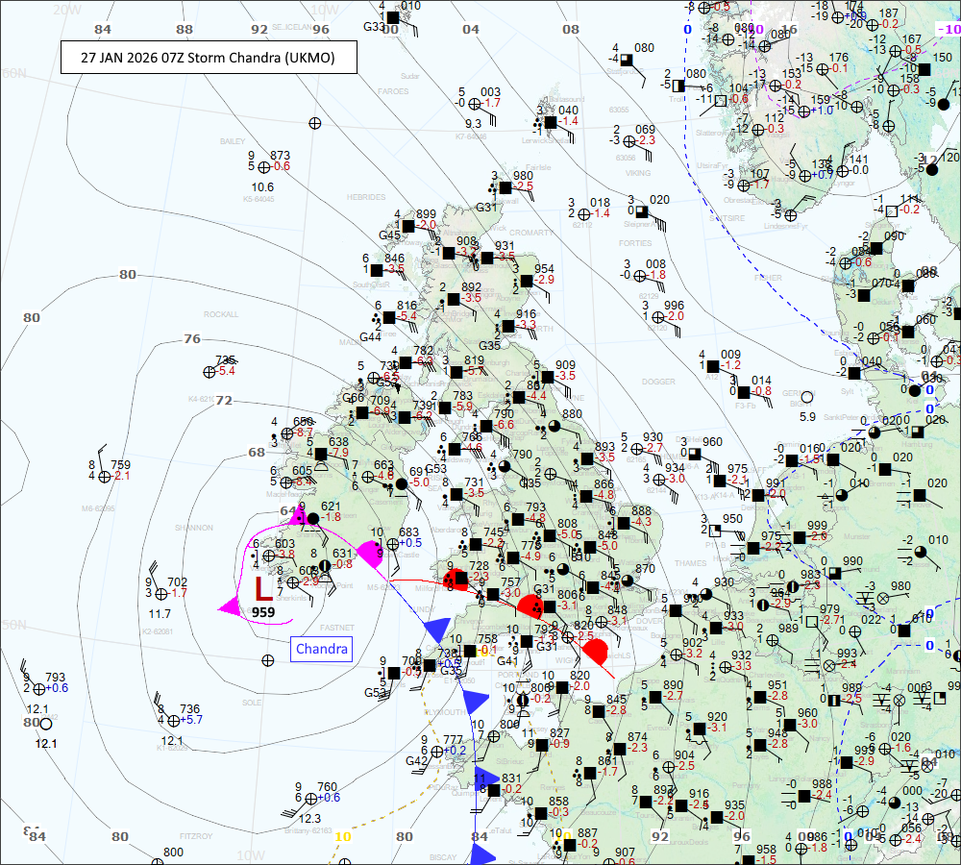Click the 76 isobar label
The height and width of the screenshot is (865, 961).
point(192,338)
